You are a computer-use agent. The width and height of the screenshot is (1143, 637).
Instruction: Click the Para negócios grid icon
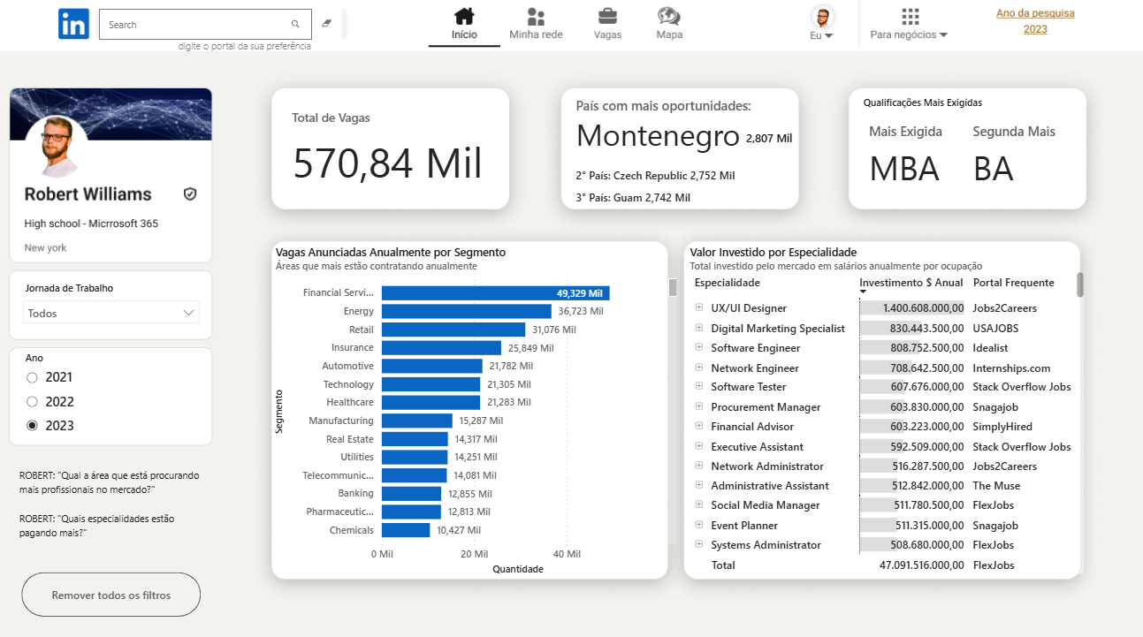coord(910,17)
